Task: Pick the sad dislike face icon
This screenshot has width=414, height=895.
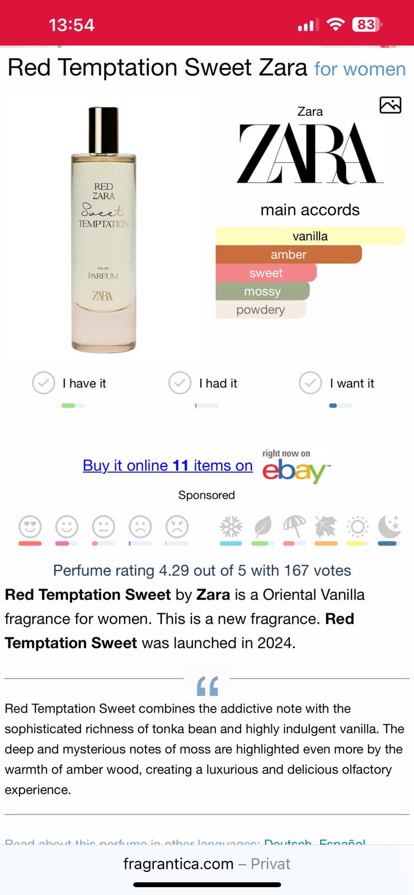Action: [140, 526]
